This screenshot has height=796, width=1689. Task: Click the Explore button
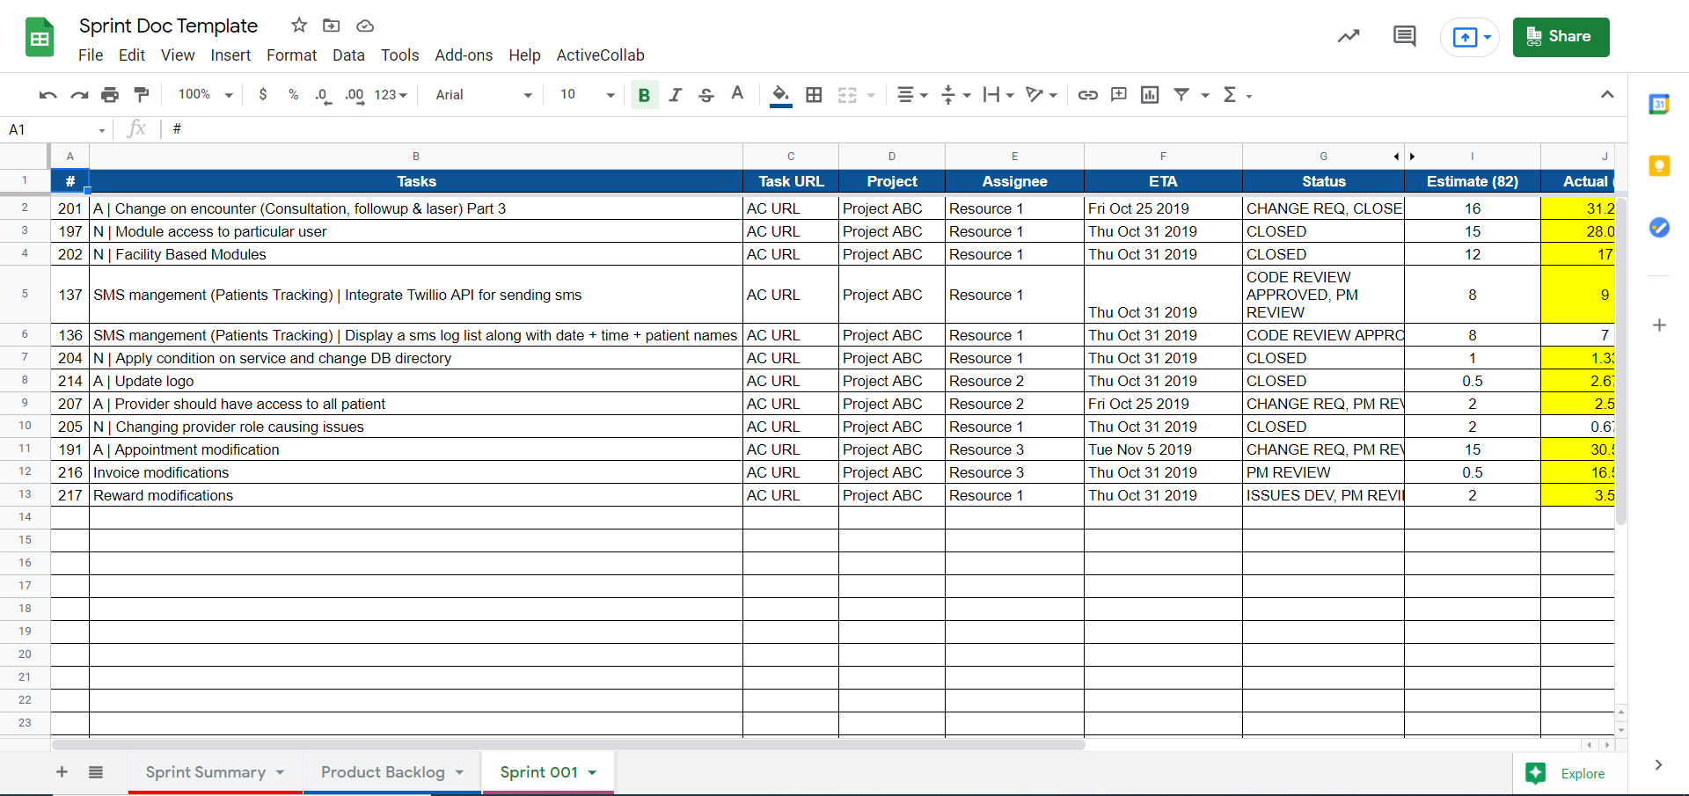pyautogui.click(x=1570, y=773)
